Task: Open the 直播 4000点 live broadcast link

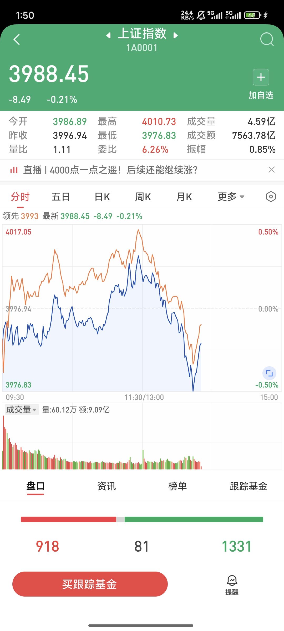Action: point(110,170)
